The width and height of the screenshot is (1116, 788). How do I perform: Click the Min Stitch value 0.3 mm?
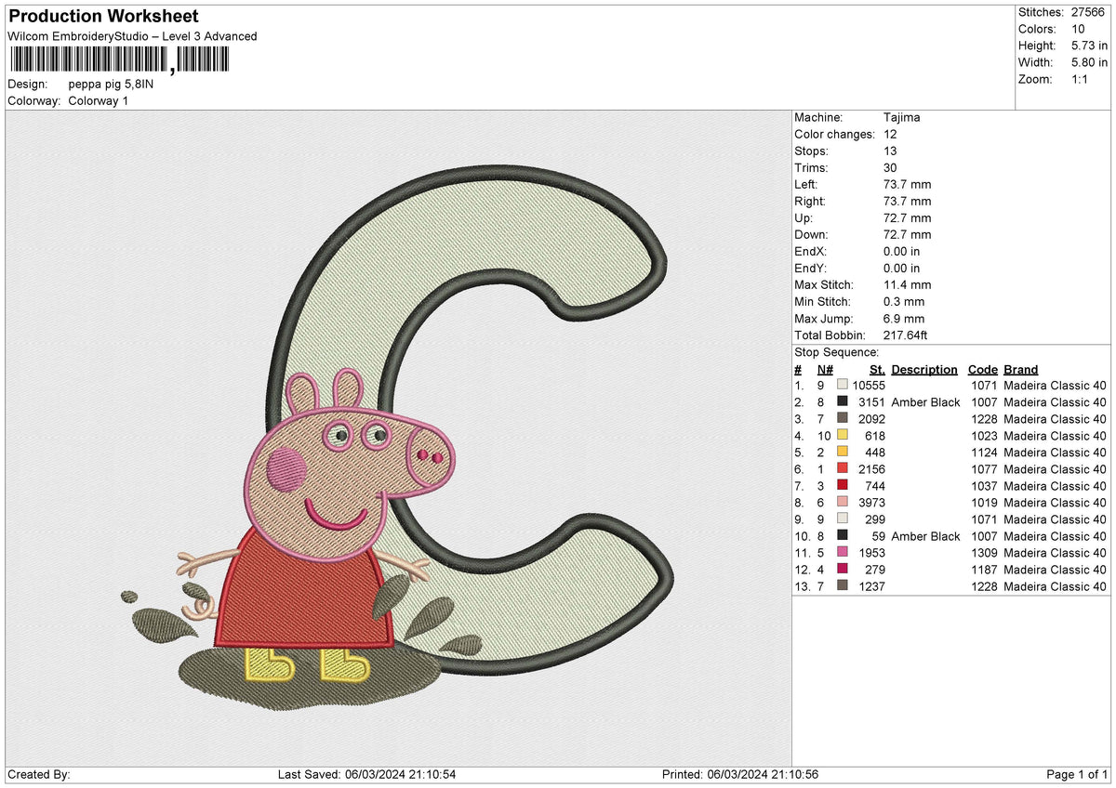[904, 302]
